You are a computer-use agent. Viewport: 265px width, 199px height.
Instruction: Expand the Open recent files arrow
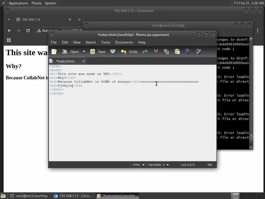84,52
